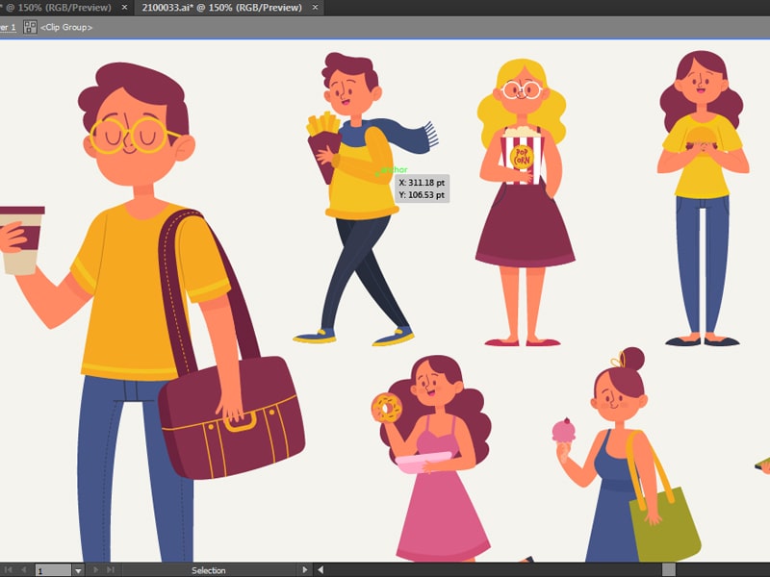Go to the previous artboard
This screenshot has width=770, height=577.
click(24, 570)
